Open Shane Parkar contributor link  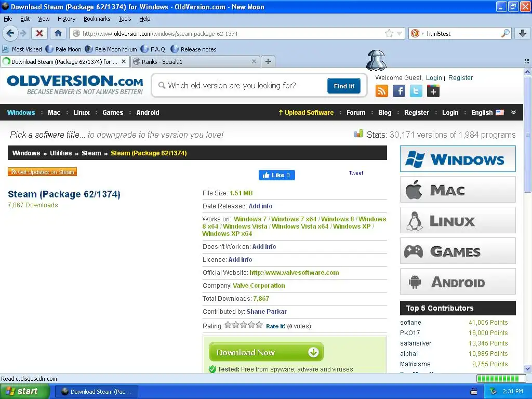click(267, 312)
